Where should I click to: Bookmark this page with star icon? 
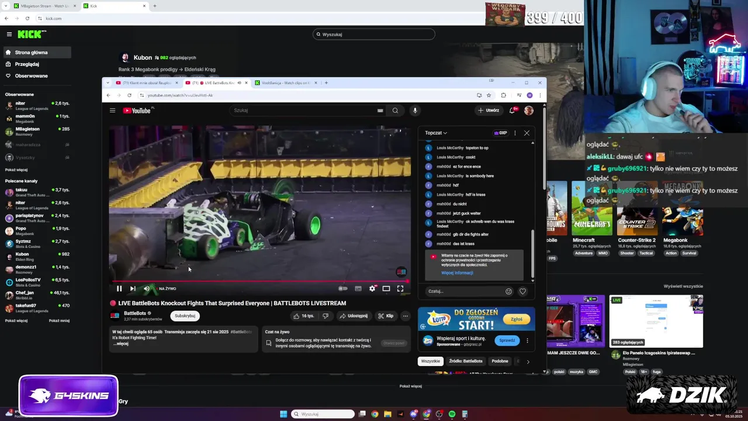(489, 95)
